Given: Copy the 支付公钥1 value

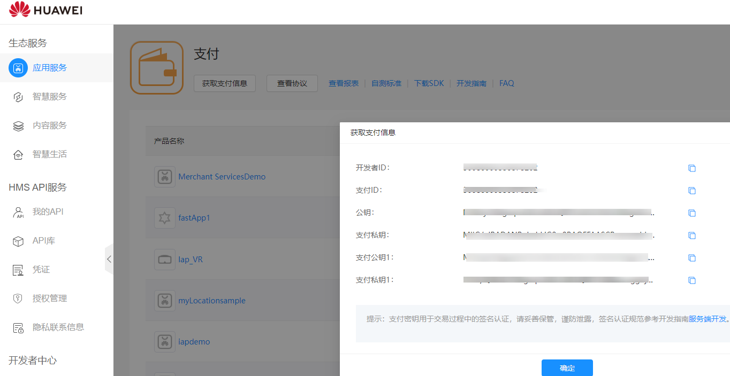Looking at the screenshot, I should (x=691, y=258).
